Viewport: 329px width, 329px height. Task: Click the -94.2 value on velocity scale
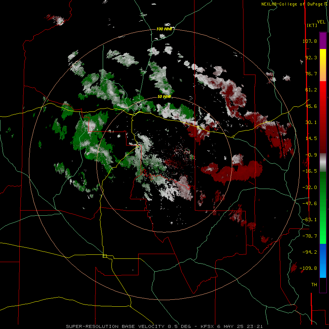click(x=310, y=252)
